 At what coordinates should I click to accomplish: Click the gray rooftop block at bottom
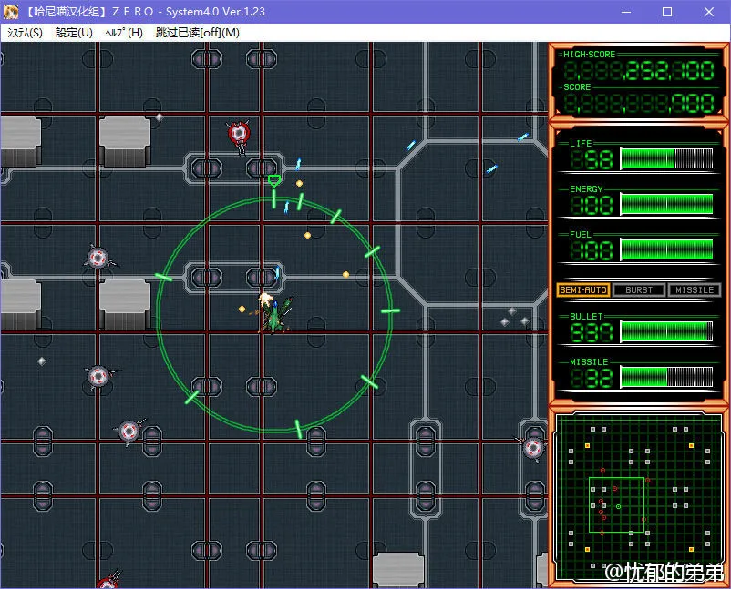(398, 569)
